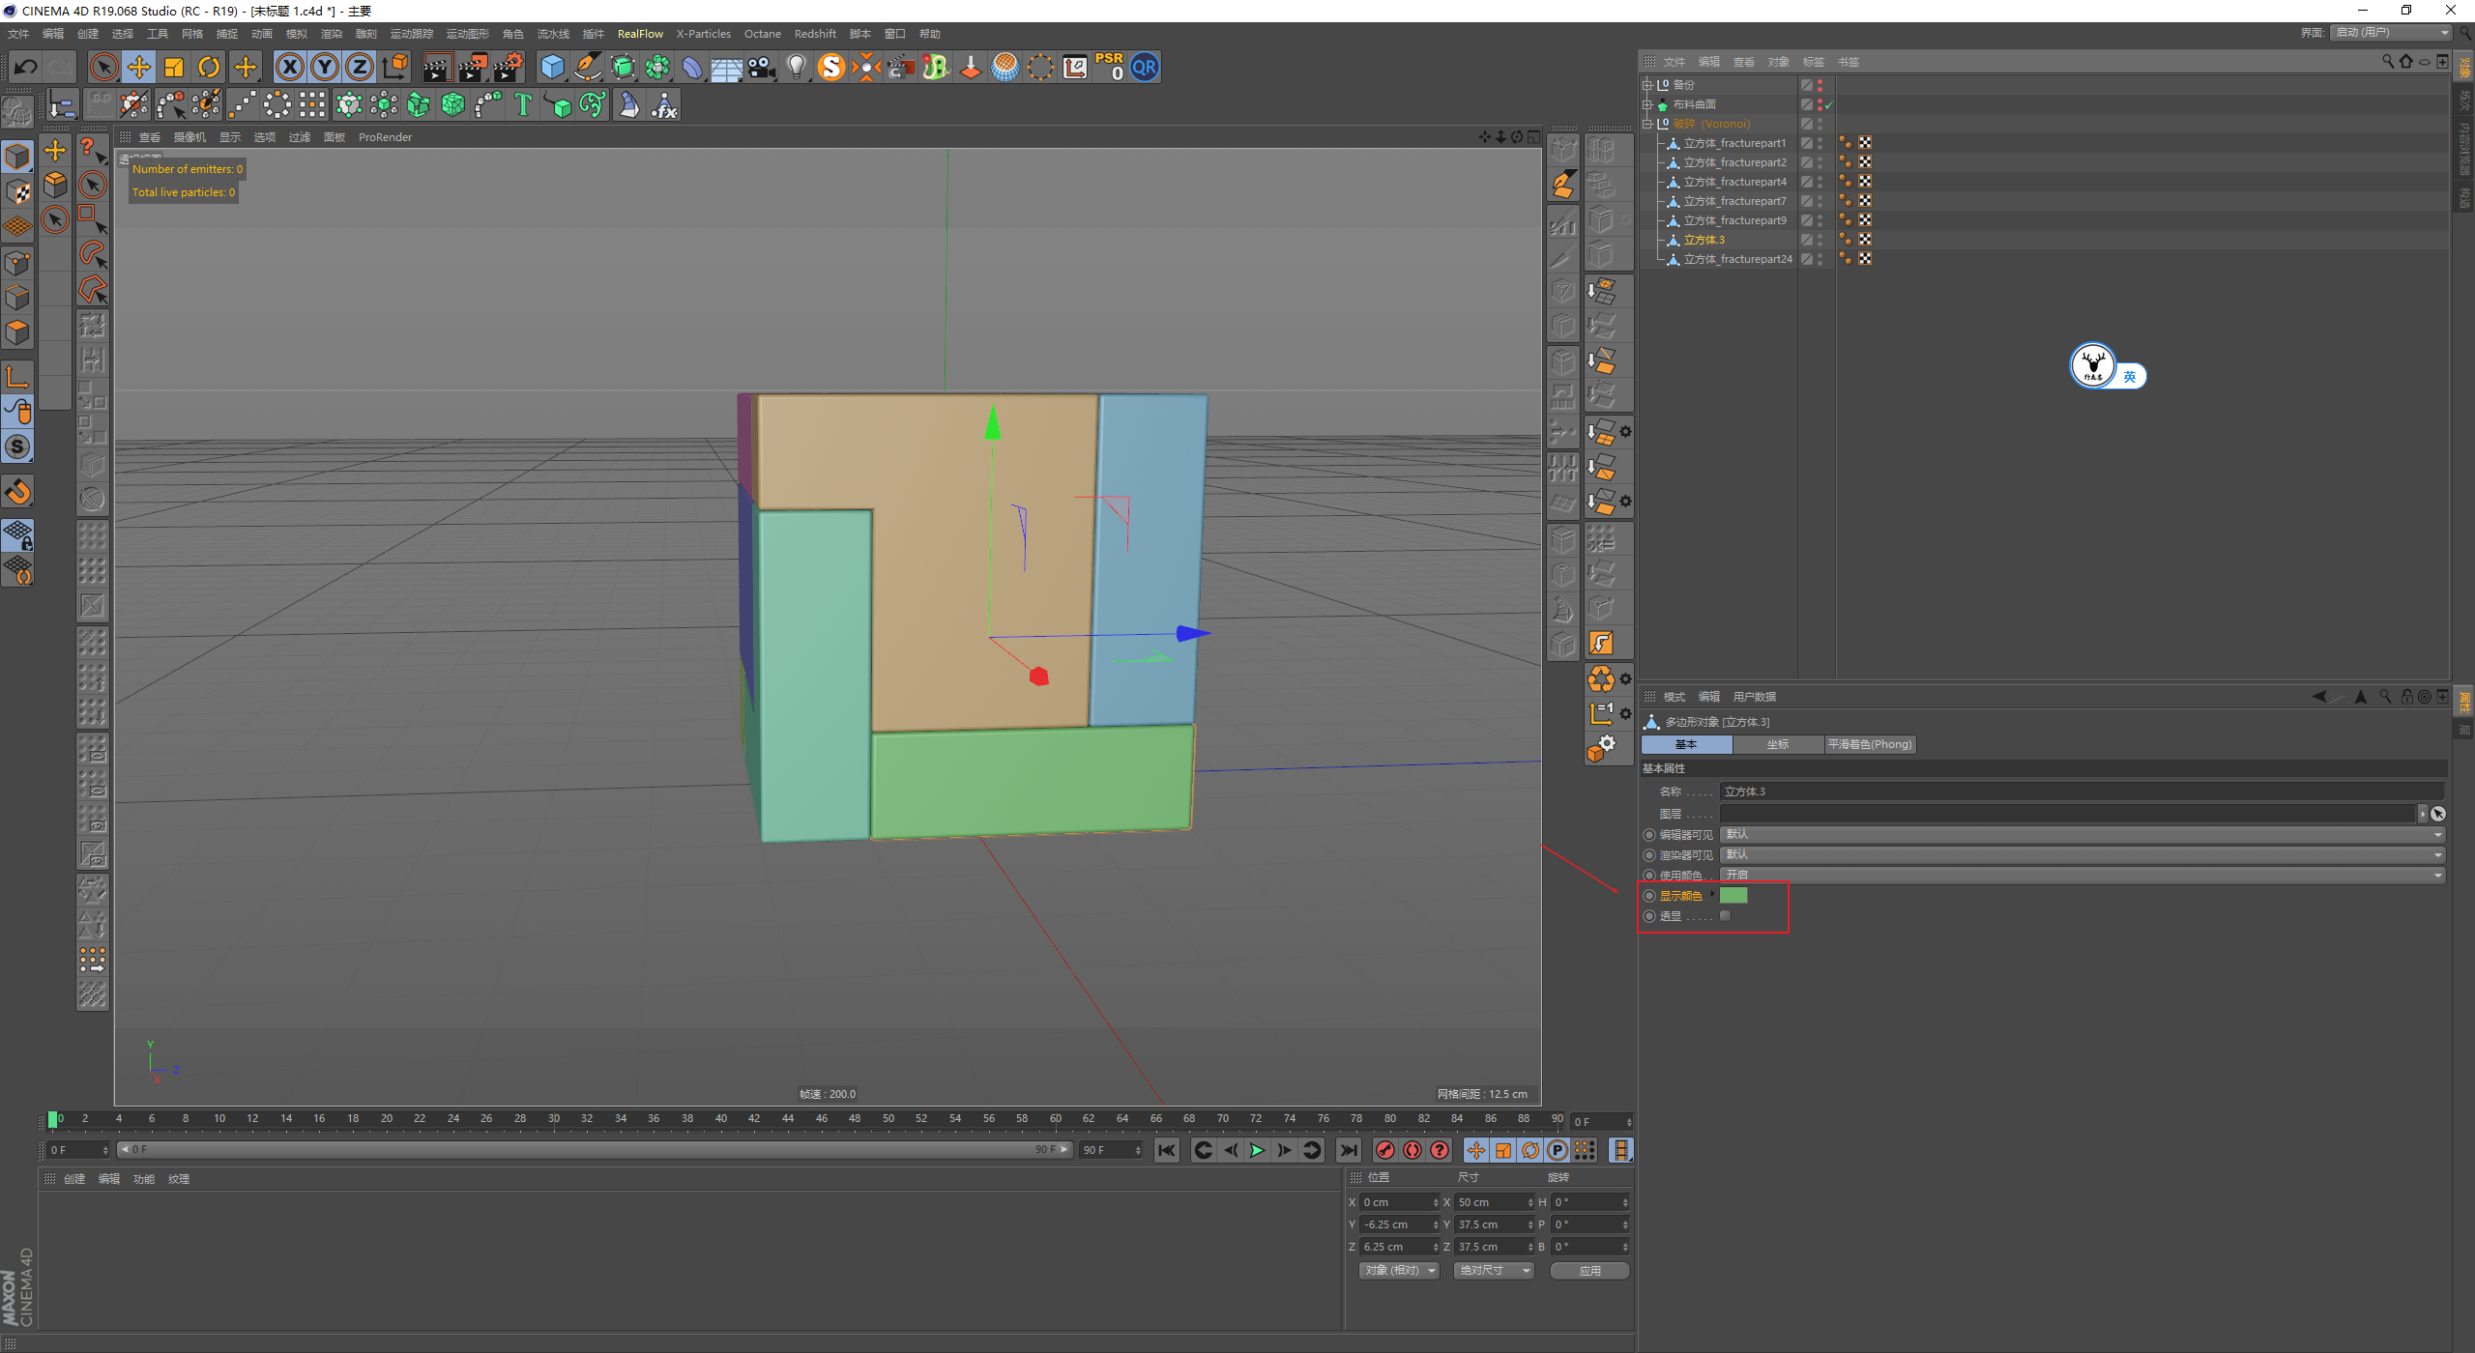The height and width of the screenshot is (1353, 2475).
Task: Click the MoText green T icon
Action: (523, 104)
